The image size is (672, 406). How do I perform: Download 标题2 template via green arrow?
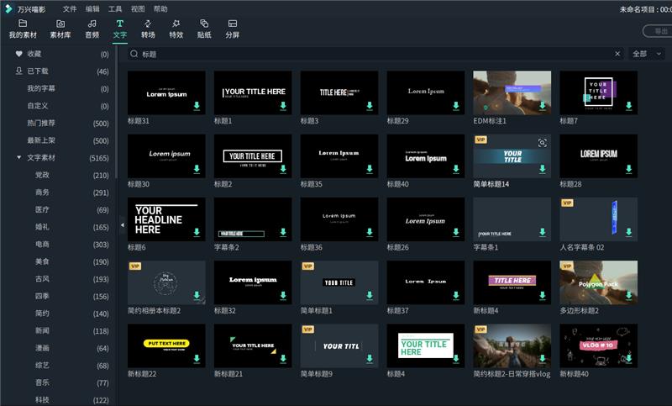coord(283,169)
